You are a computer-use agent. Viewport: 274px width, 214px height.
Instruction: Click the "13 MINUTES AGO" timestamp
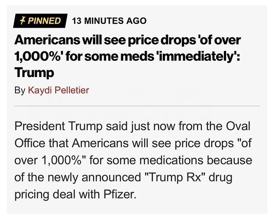(109, 20)
